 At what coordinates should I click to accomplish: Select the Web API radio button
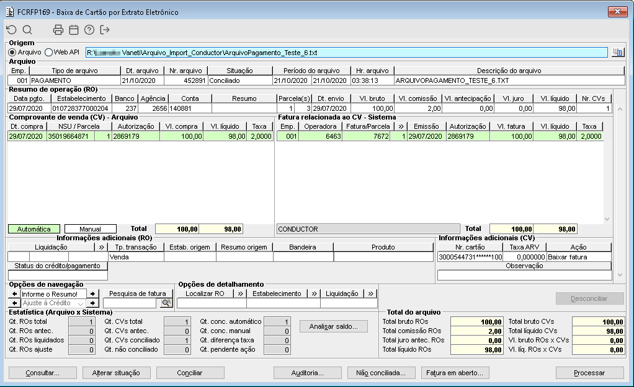point(49,53)
